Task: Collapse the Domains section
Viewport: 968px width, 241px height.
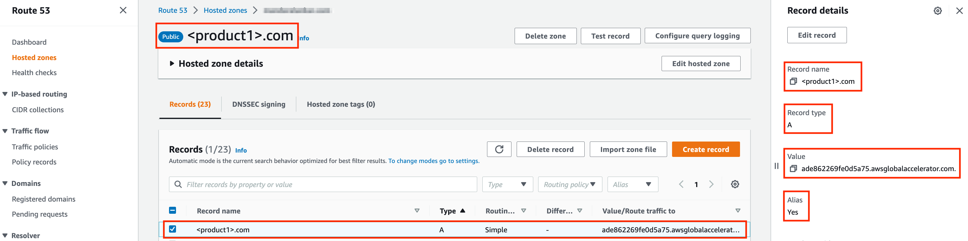Action: pos(5,184)
